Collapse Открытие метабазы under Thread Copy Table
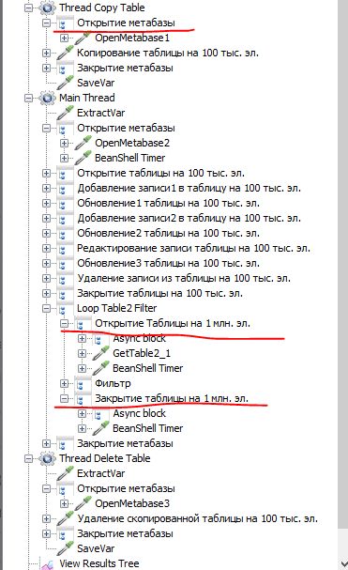The image size is (348, 570). click(x=46, y=23)
